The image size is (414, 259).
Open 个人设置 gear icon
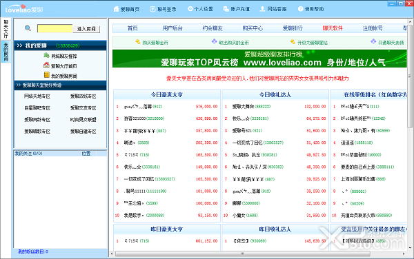(x=190, y=9)
